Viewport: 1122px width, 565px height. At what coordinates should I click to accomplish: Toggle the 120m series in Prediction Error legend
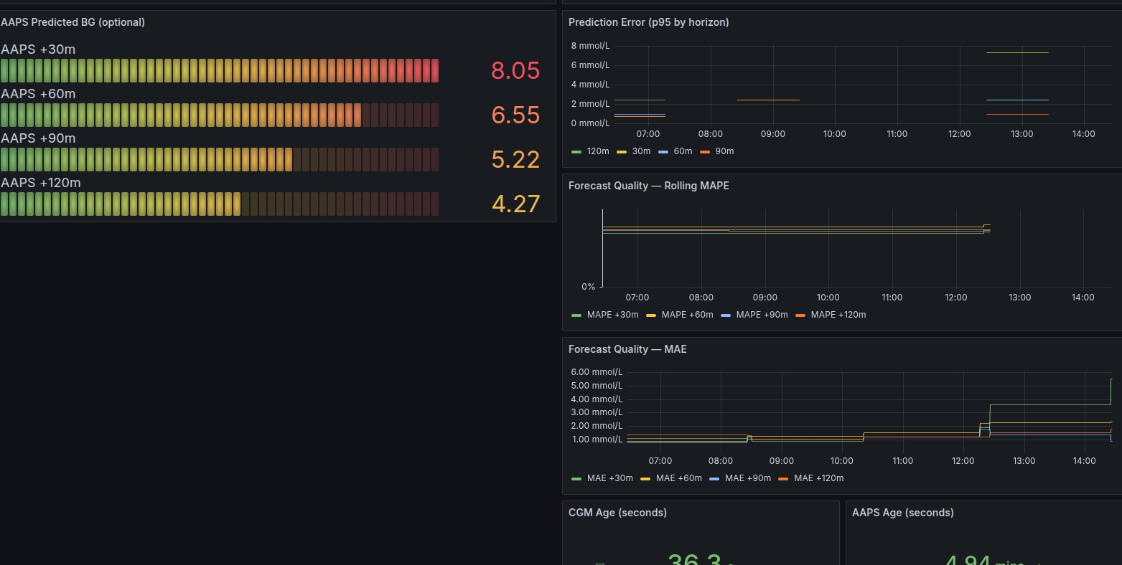(596, 151)
